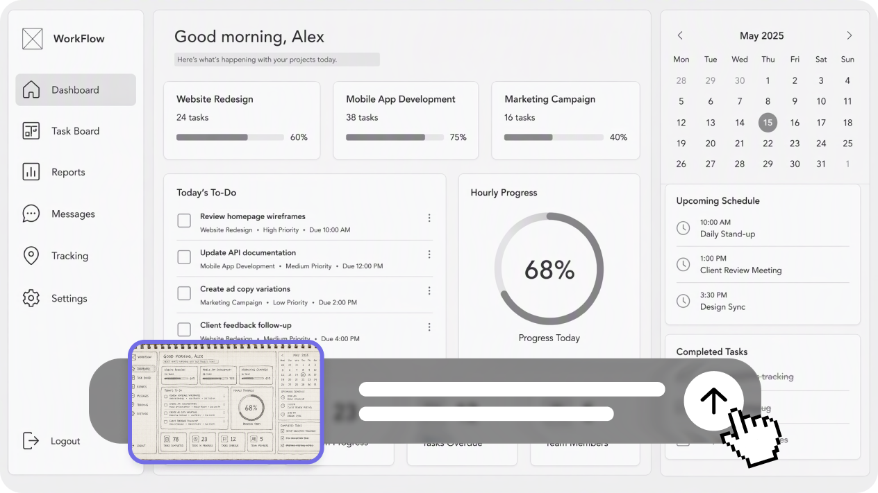
Task: Go to next month in calendar
Action: [x=849, y=35]
